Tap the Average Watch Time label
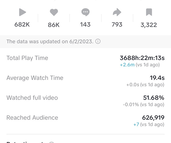Screen dimensions: 171x143 point(35,78)
